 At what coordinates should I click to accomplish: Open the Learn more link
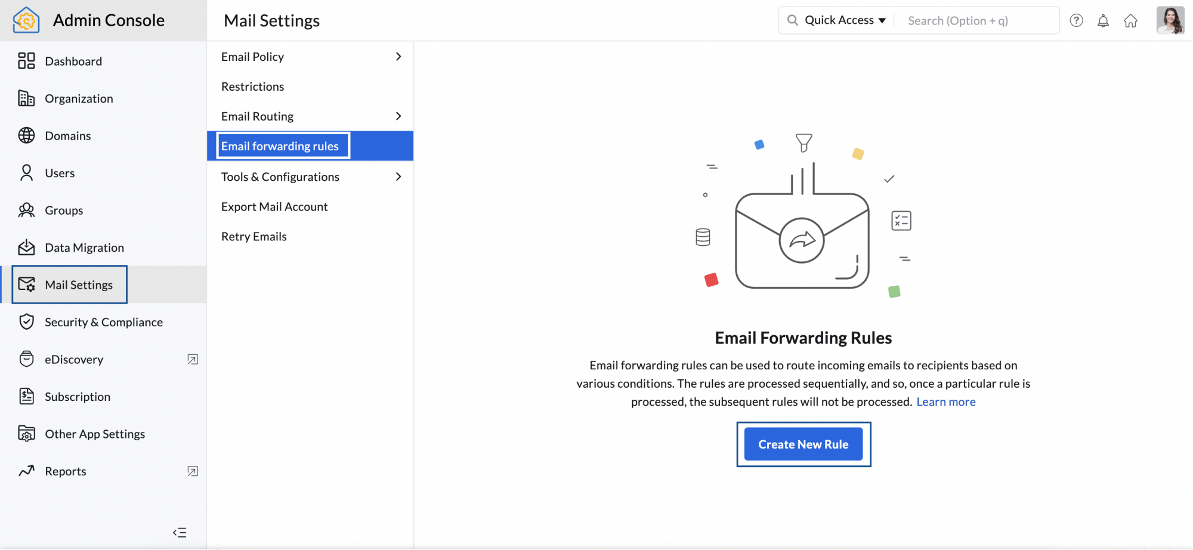point(946,401)
